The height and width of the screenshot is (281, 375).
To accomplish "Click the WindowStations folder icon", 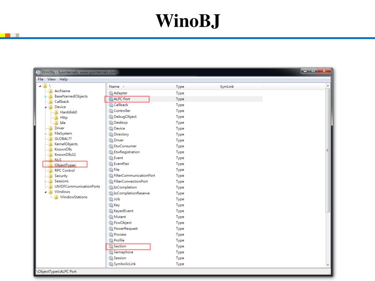I will 56,197.
